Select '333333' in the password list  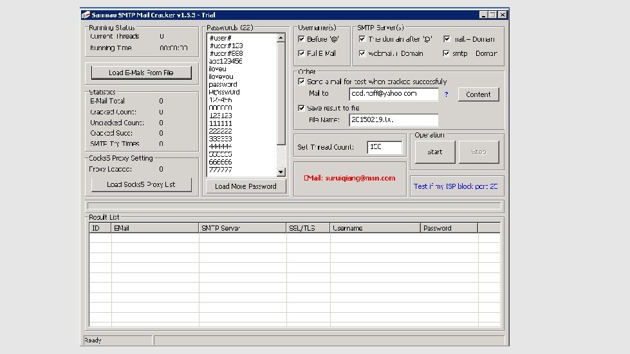point(220,139)
